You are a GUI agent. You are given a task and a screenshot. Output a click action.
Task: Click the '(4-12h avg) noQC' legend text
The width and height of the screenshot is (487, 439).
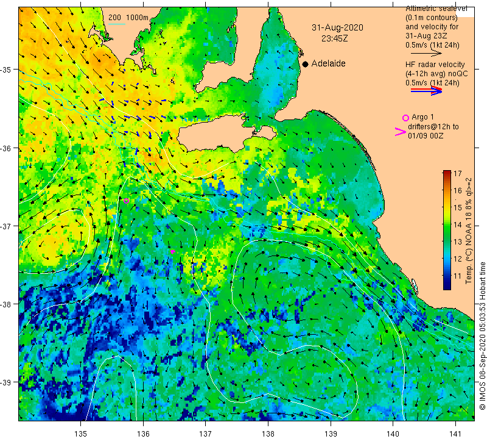point(436,74)
